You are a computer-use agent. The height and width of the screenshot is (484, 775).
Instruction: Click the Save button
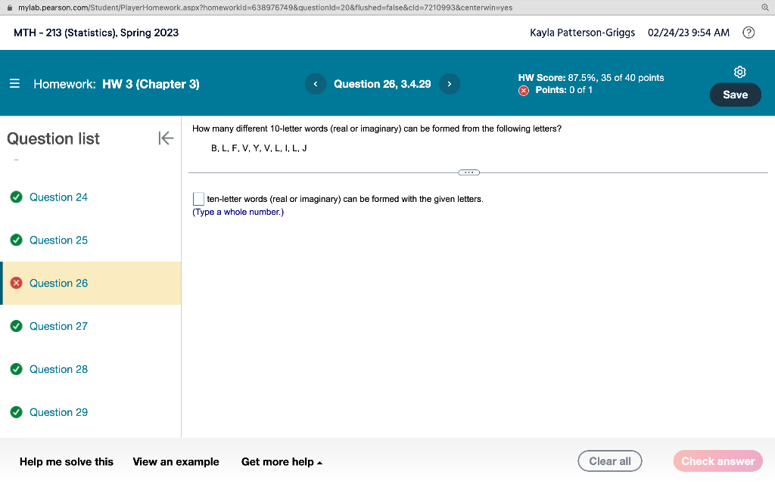coord(735,95)
